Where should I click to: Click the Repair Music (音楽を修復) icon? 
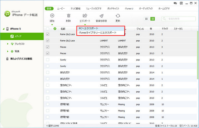pos(101,16)
